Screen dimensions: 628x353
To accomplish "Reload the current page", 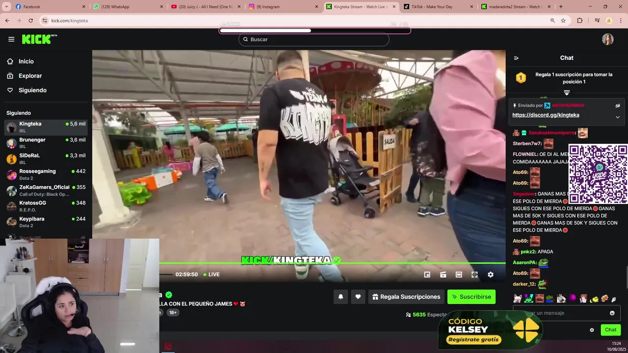I will pos(31,21).
